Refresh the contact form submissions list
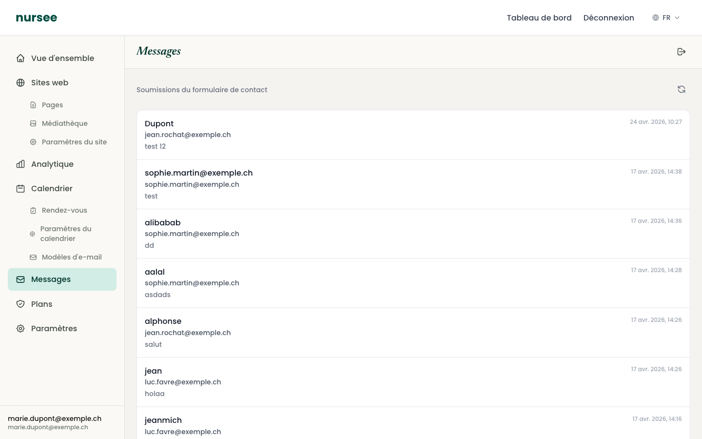Viewport: 702px width, 439px height. click(682, 89)
